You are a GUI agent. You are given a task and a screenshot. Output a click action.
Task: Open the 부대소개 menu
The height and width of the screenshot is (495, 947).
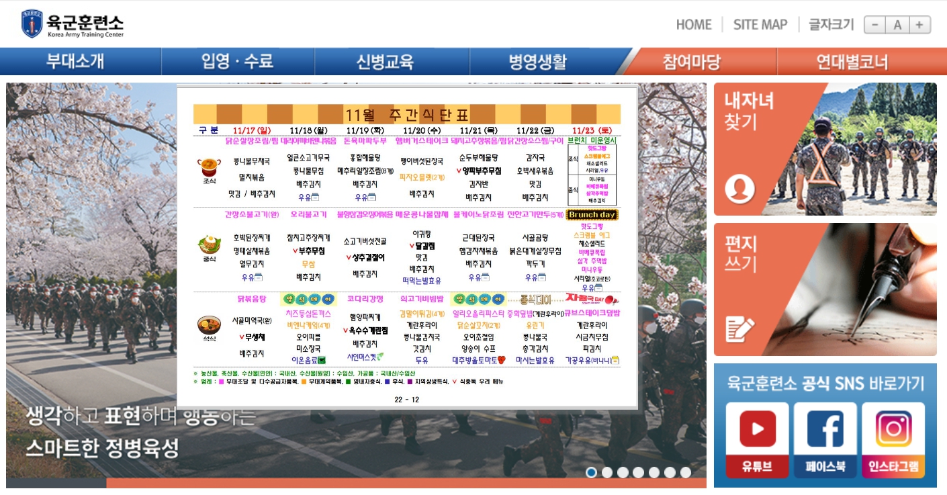click(75, 62)
